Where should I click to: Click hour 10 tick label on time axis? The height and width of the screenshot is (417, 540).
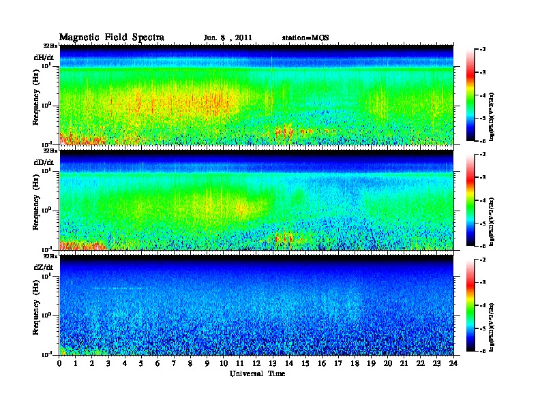224,364
